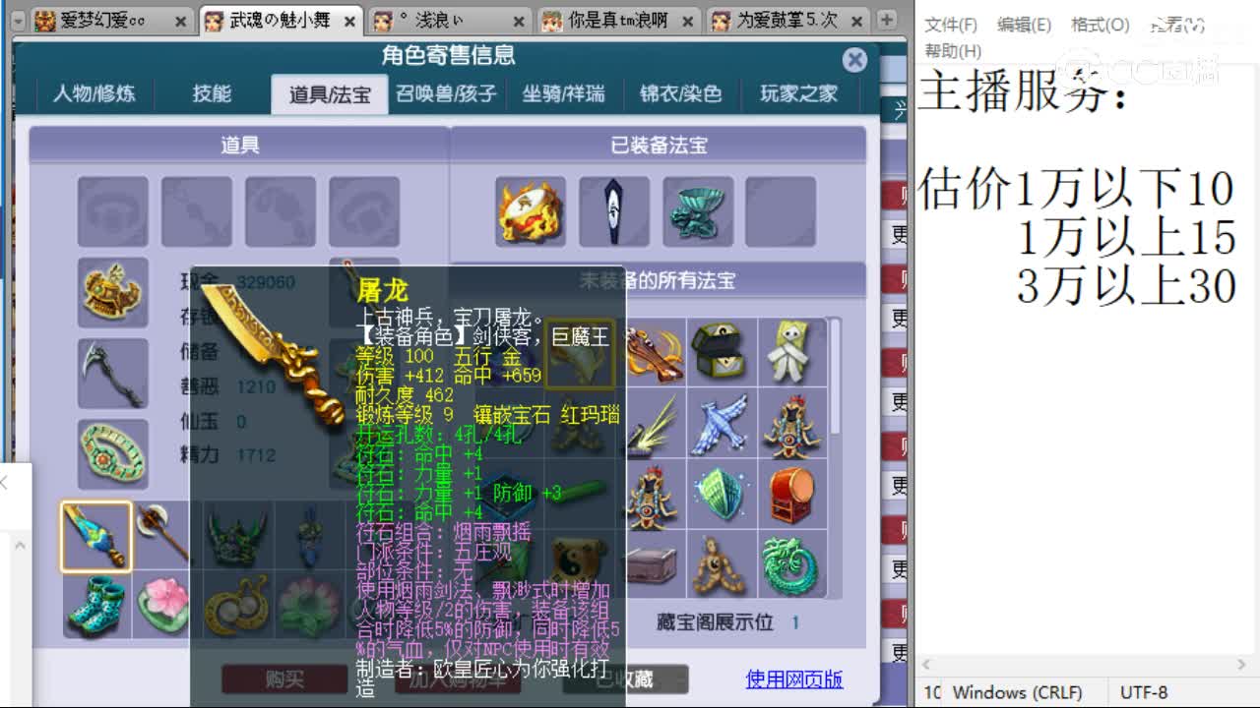Select the red drum treasure
The height and width of the screenshot is (708, 1260).
coord(791,495)
